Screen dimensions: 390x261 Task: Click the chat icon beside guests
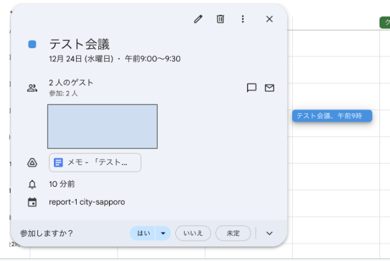tap(251, 88)
